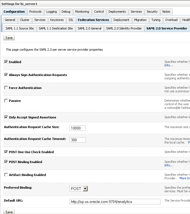The width and height of the screenshot is (190, 214).
Task: Enable the Force Authentication checkbox
Action: coord(6,88)
